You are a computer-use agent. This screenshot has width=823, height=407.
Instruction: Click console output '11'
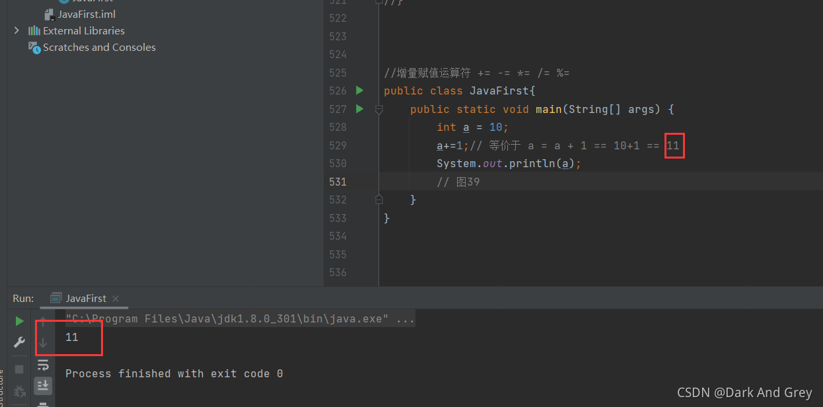point(72,337)
